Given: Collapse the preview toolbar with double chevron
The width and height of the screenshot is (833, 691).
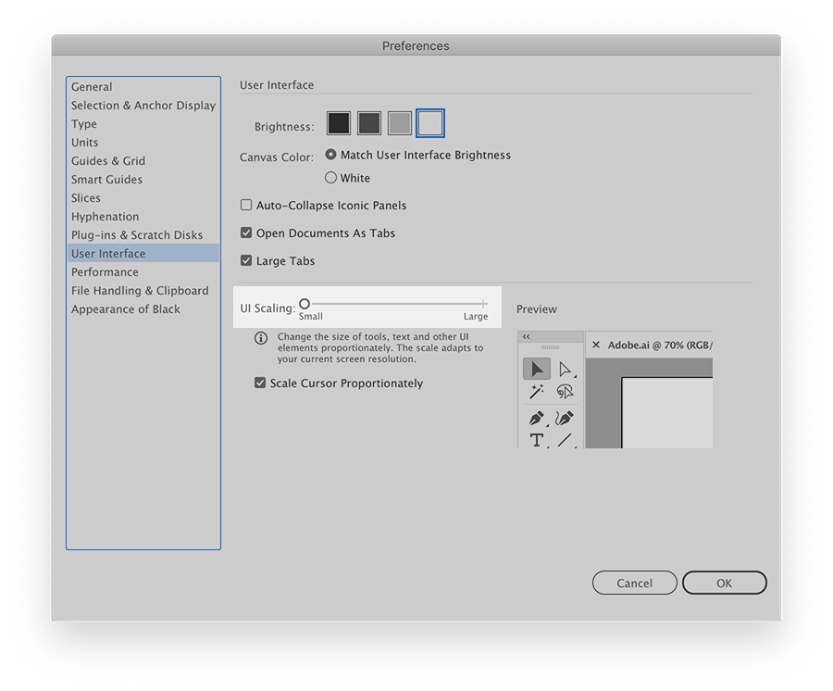Looking at the screenshot, I should point(526,336).
